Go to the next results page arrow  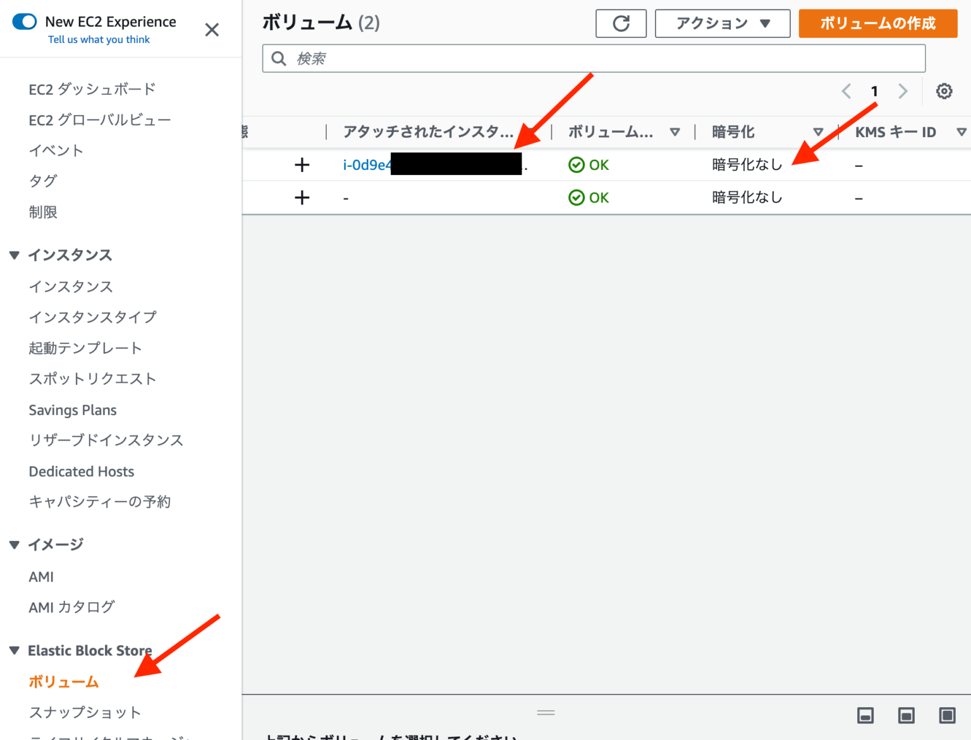[x=903, y=91]
